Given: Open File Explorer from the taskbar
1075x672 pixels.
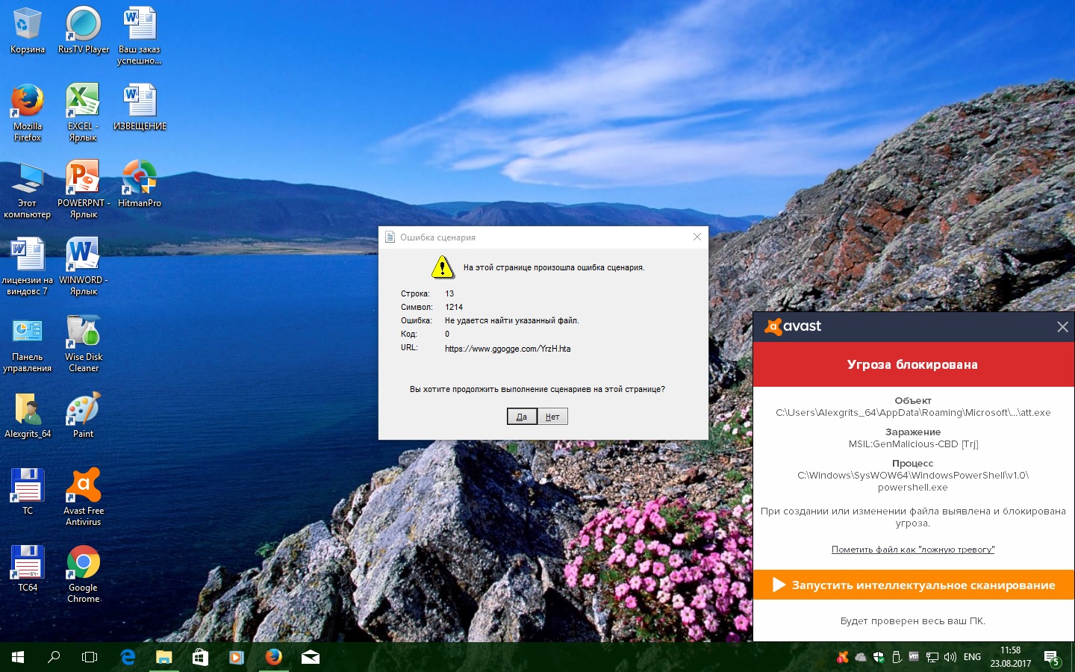Looking at the screenshot, I should [164, 657].
